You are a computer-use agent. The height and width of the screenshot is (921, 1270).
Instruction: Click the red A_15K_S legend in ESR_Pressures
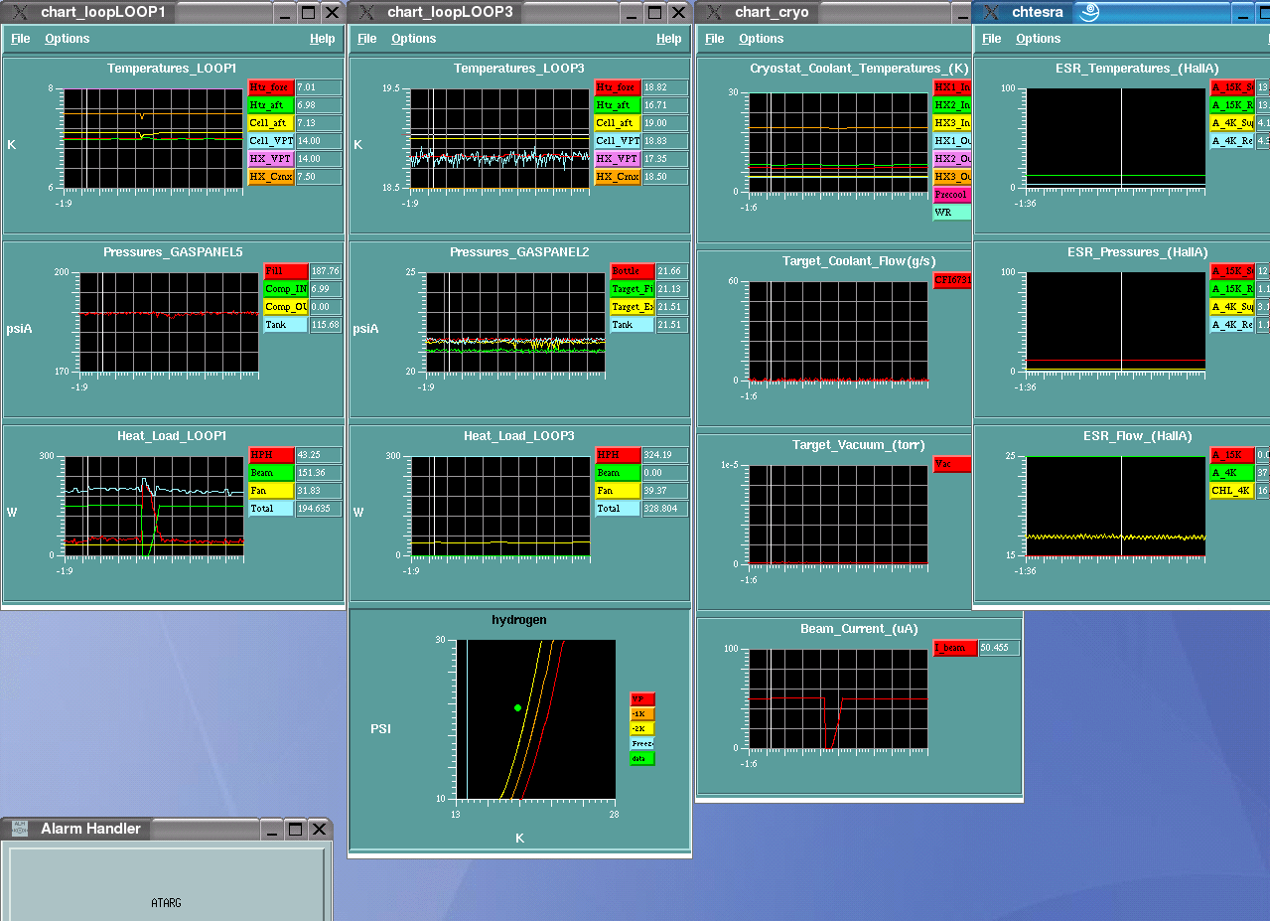pos(1232,271)
